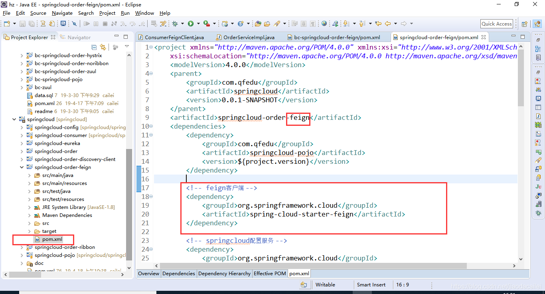Select the springcloud-eureka project

click(57, 143)
